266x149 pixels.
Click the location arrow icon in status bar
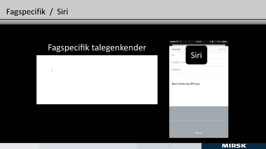click(210, 42)
